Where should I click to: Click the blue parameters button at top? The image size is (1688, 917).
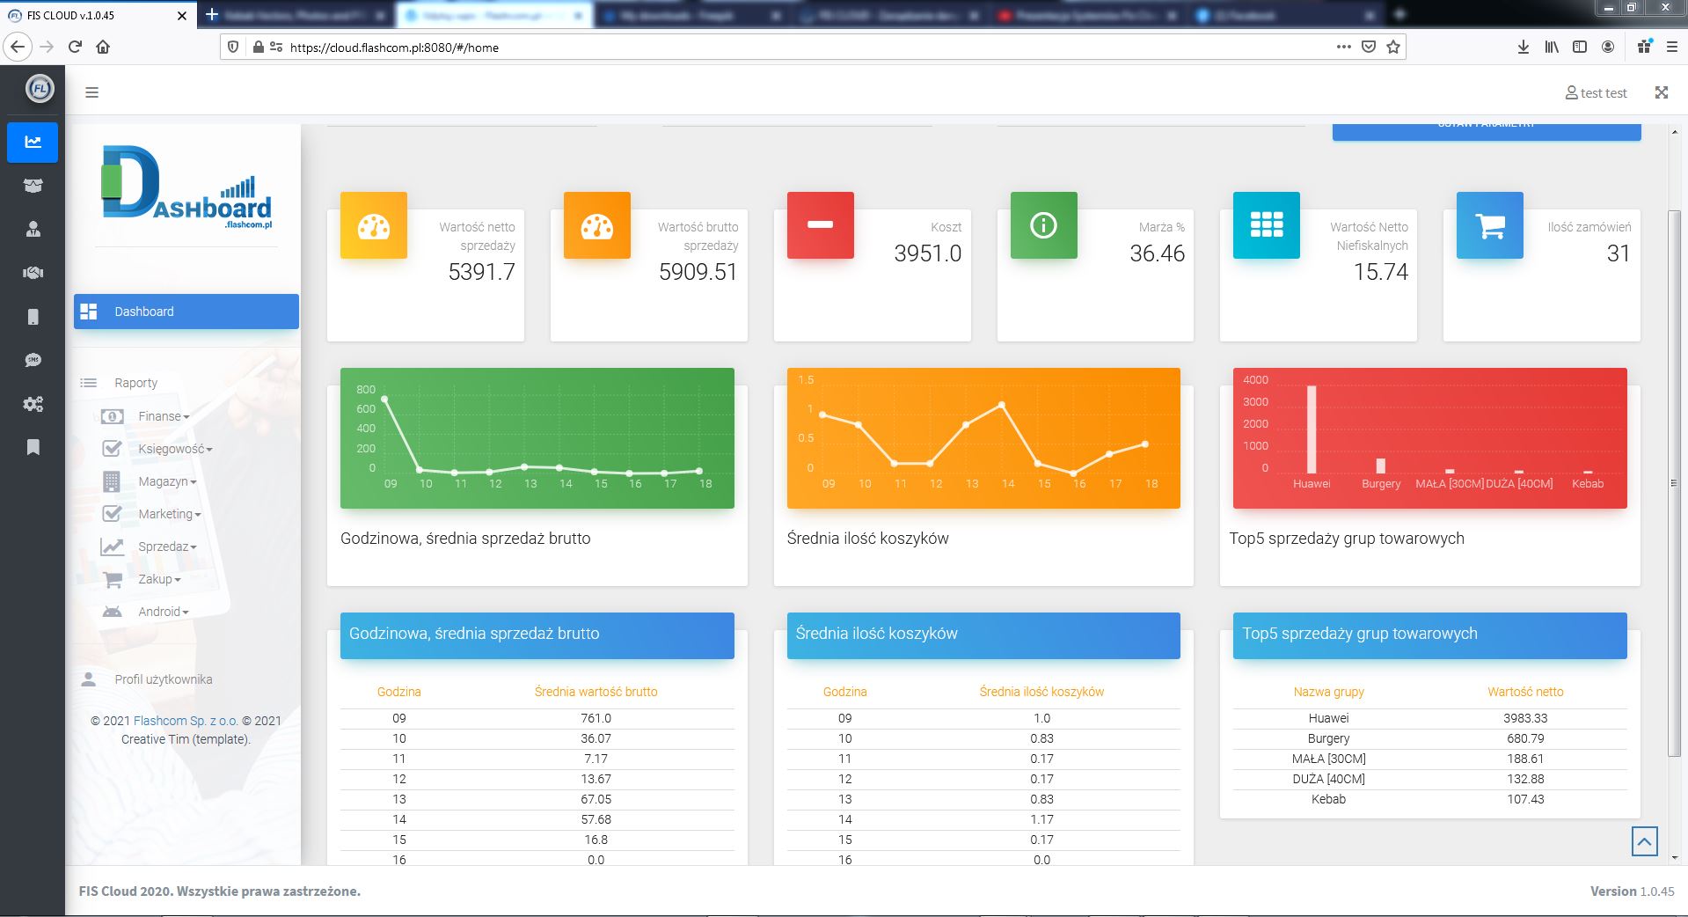tap(1487, 131)
